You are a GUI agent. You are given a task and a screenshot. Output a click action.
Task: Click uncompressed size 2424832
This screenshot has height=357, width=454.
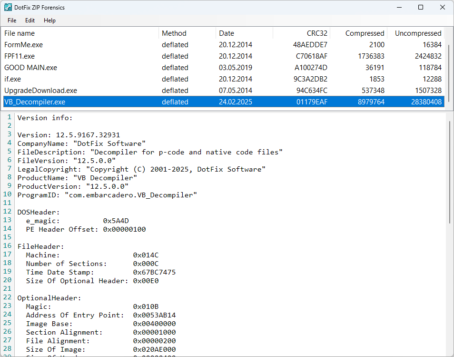point(428,56)
